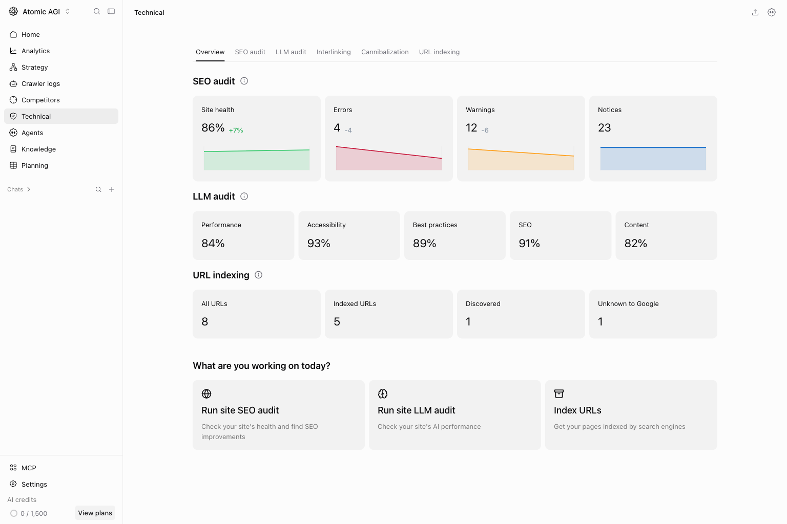Open the Interlinking tab
787x524 pixels.
tap(334, 52)
